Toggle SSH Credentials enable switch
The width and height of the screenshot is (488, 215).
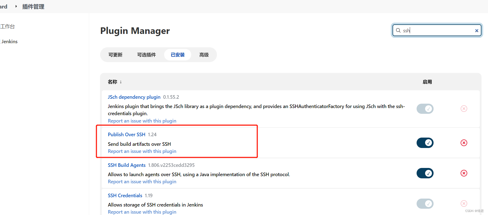point(425,204)
